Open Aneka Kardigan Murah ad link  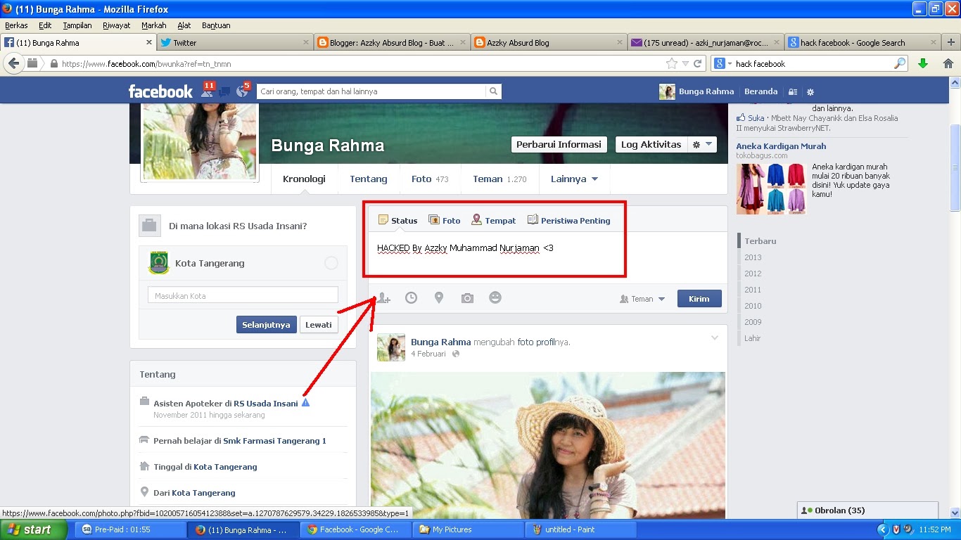pos(781,146)
